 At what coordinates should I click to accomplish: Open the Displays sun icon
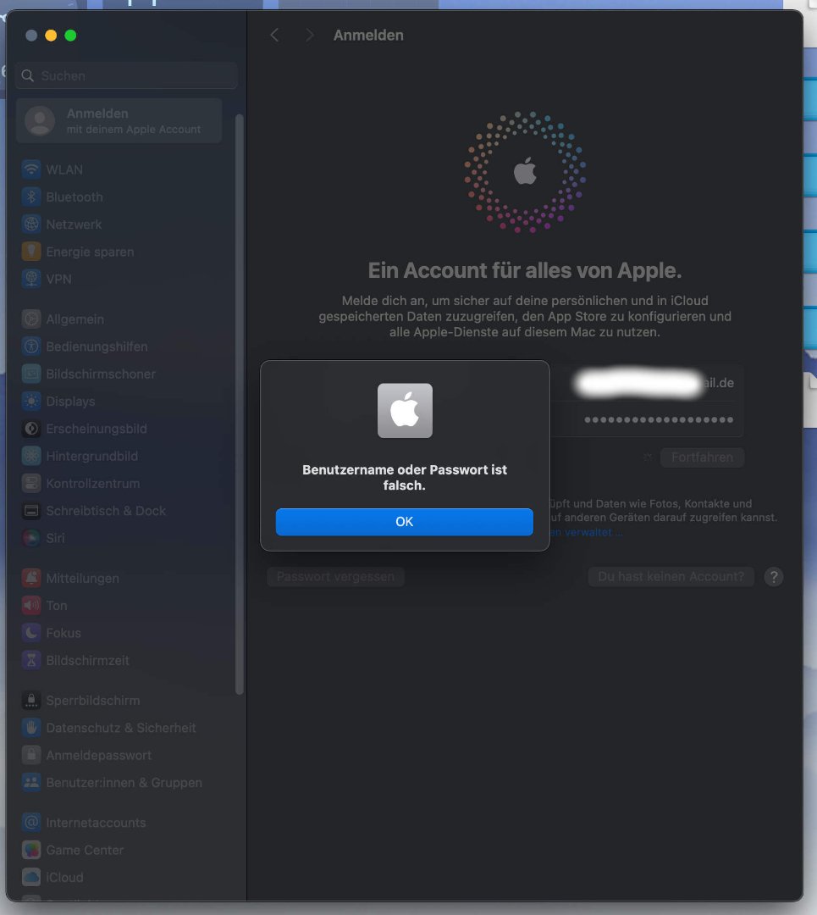pos(31,401)
